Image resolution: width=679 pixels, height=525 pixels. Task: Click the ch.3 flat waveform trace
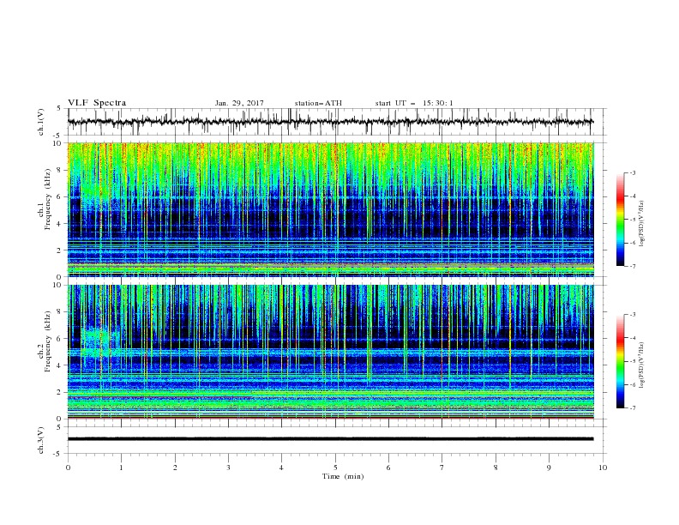coord(330,439)
